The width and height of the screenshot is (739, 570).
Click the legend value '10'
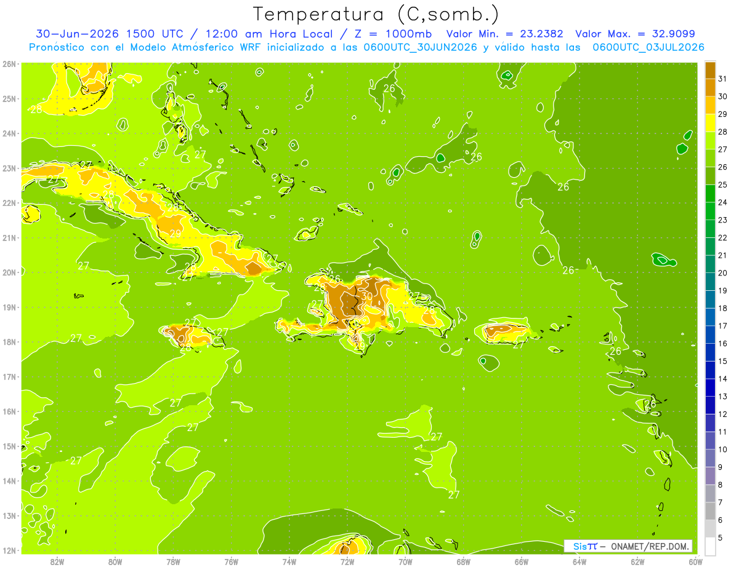tap(722, 449)
